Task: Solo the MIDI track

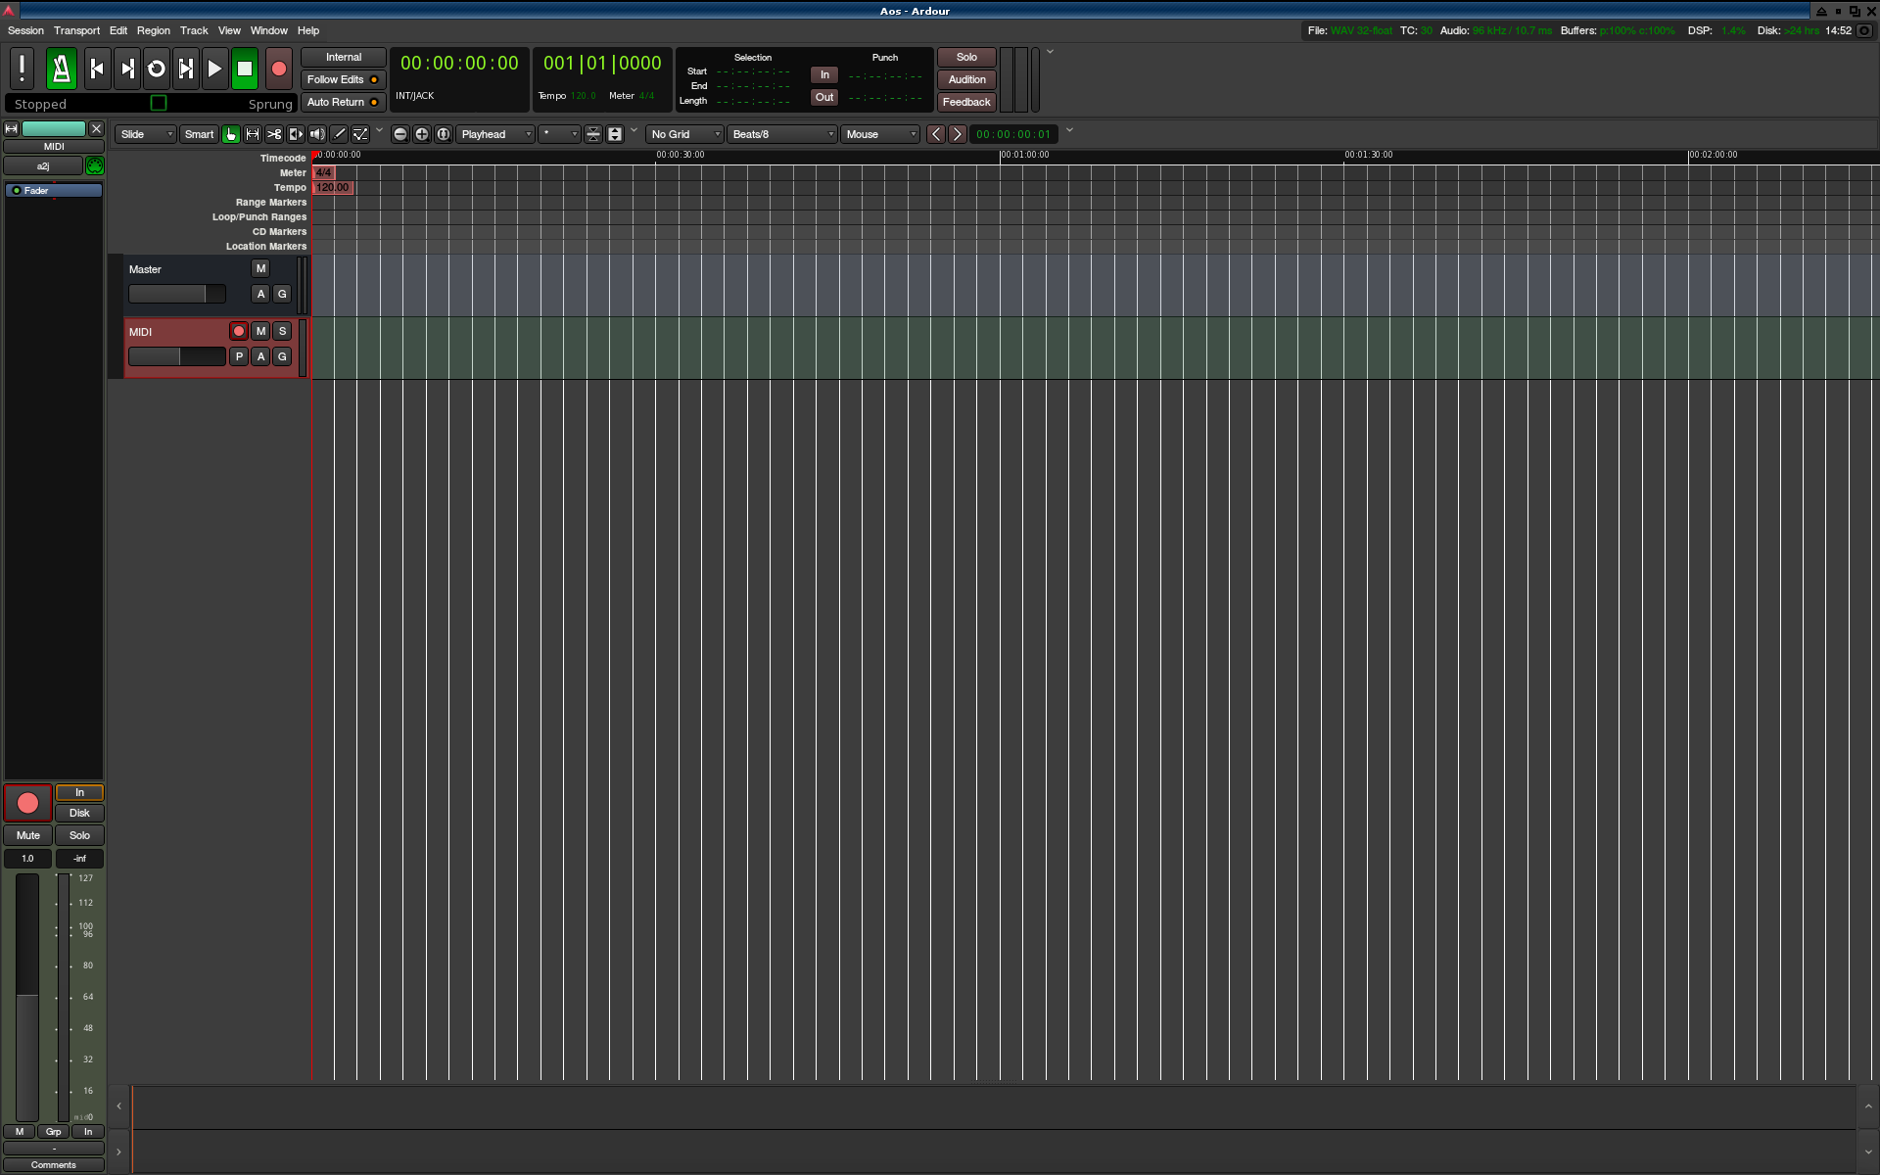Action: (x=282, y=331)
